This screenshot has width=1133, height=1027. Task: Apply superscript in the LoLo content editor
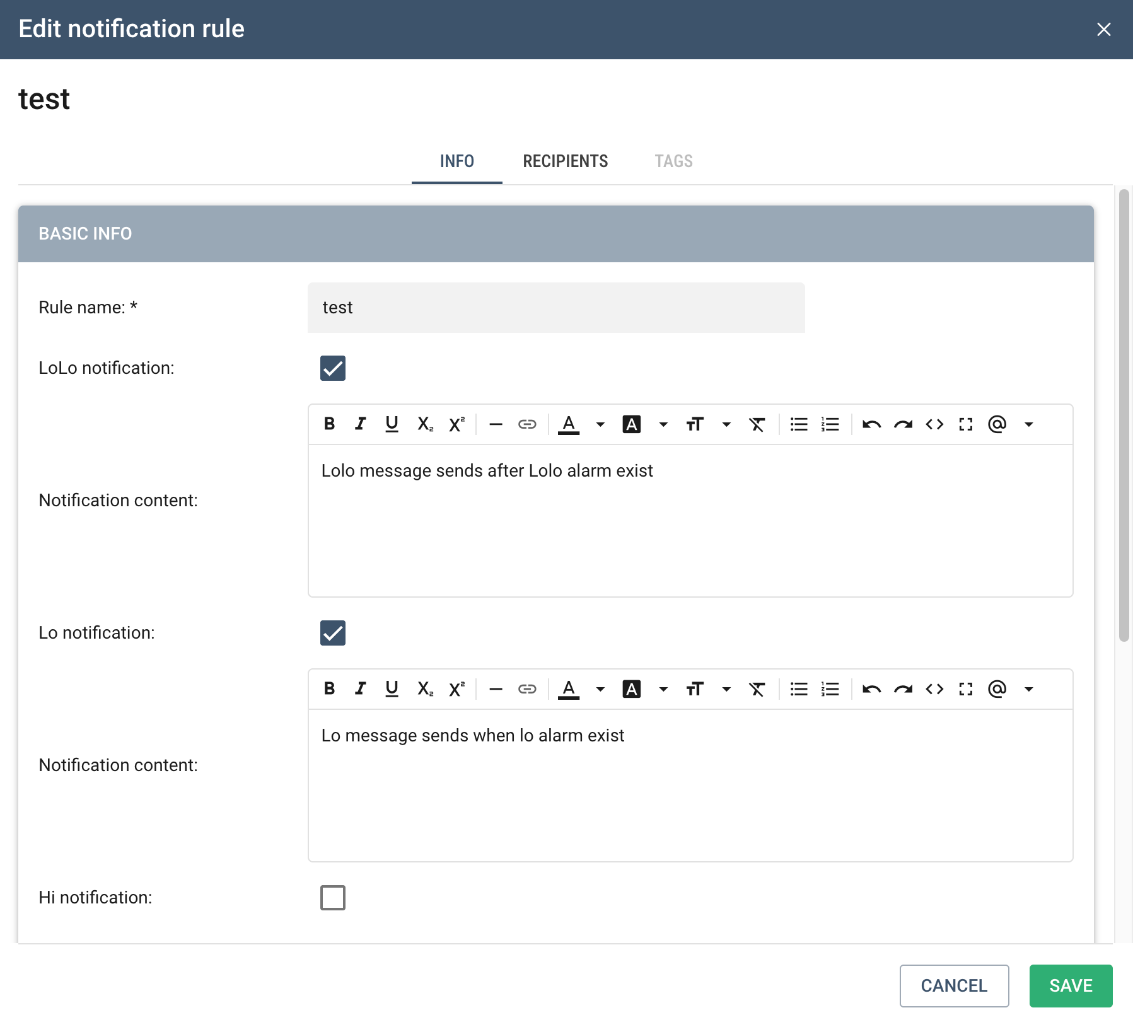click(456, 424)
